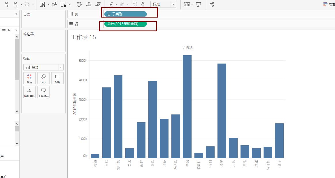The image size is (335, 178).
Task: Open the 自动 mark type dropdown
Action: click(x=43, y=67)
